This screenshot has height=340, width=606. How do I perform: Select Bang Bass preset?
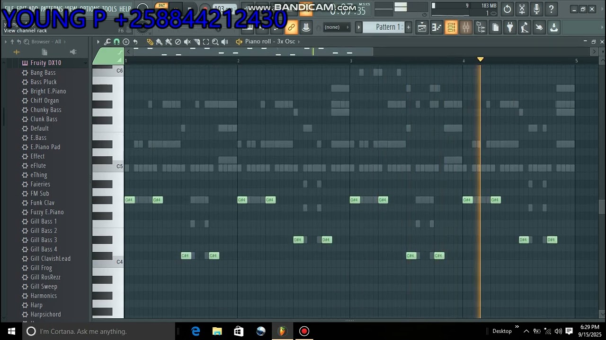43,72
